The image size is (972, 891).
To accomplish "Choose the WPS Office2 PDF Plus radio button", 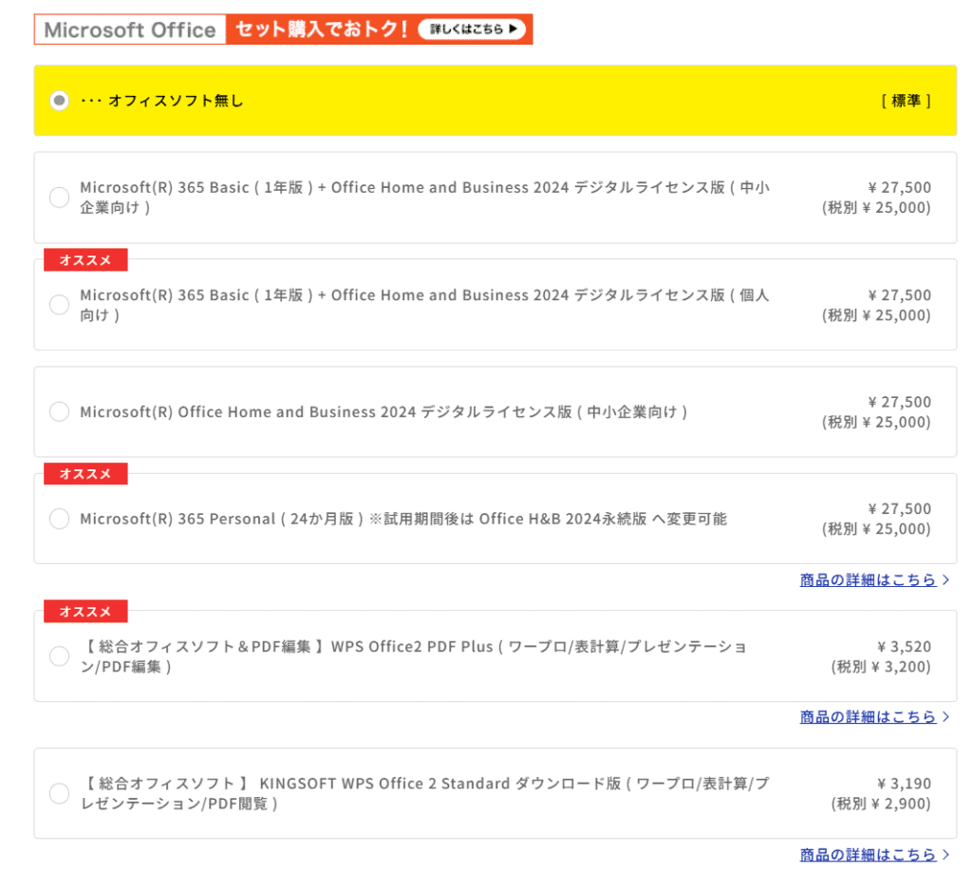I will pyautogui.click(x=60, y=656).
